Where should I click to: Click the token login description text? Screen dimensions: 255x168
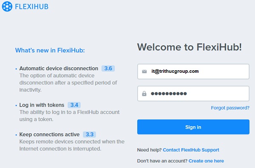pyautogui.click(x=69, y=116)
